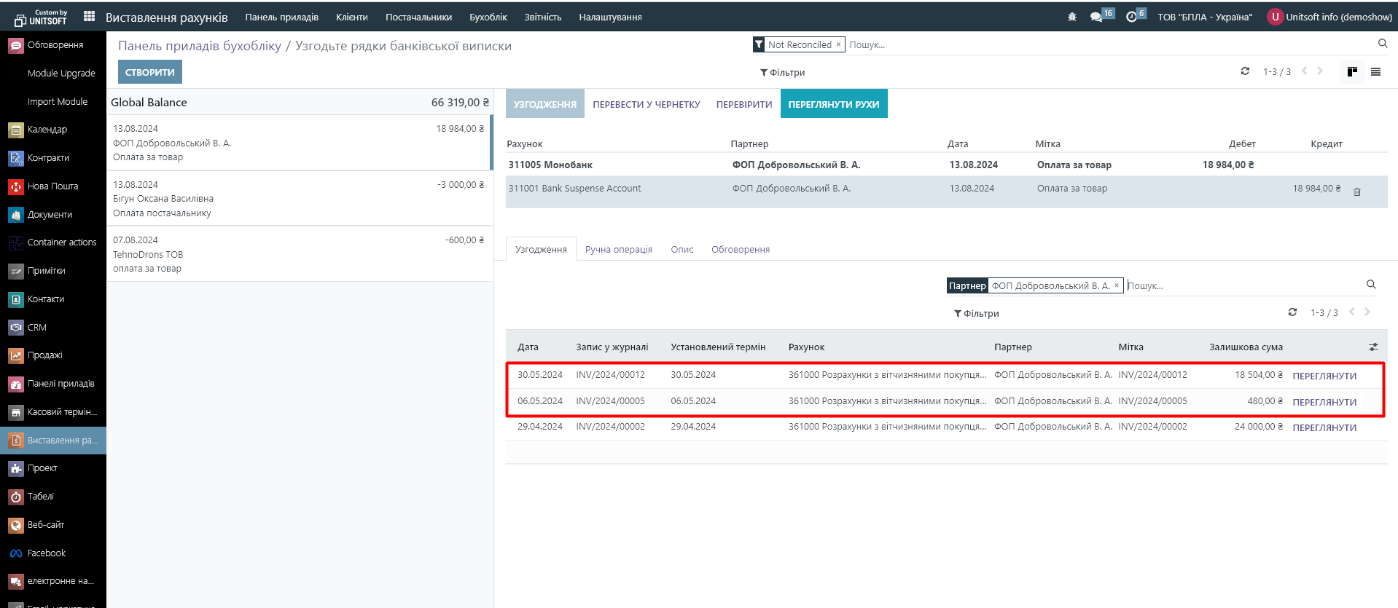Open column settings for the reconciliation table
The width and height of the screenshot is (1398, 608).
click(1372, 347)
